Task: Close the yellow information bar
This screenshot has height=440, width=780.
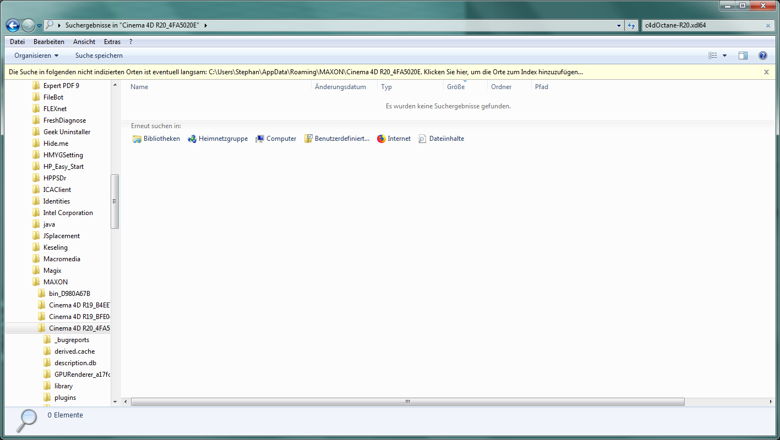Action: point(766,72)
